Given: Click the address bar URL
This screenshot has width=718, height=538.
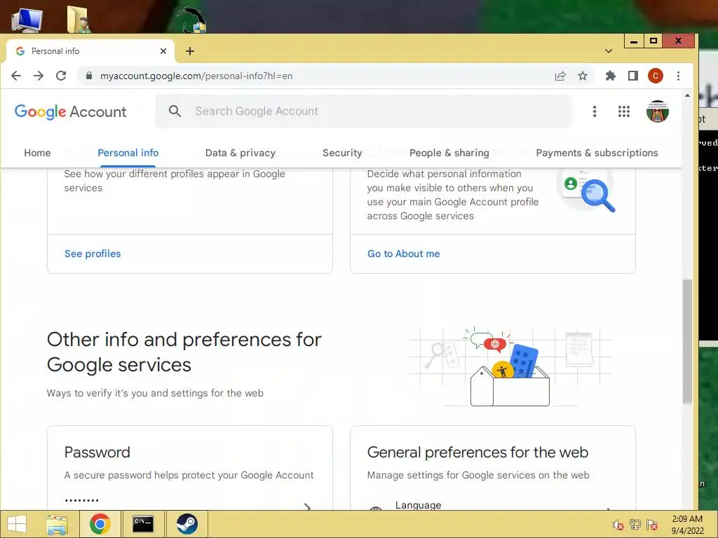Looking at the screenshot, I should click(196, 76).
